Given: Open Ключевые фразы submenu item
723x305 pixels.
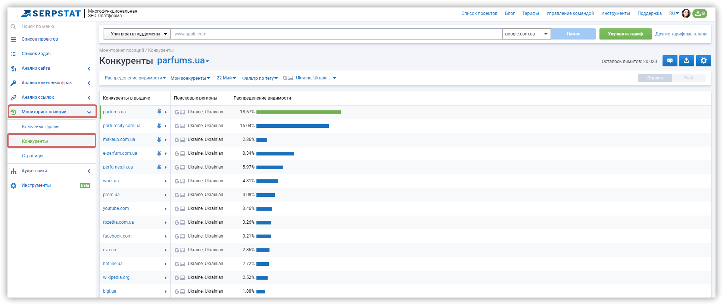Looking at the screenshot, I should [x=41, y=127].
